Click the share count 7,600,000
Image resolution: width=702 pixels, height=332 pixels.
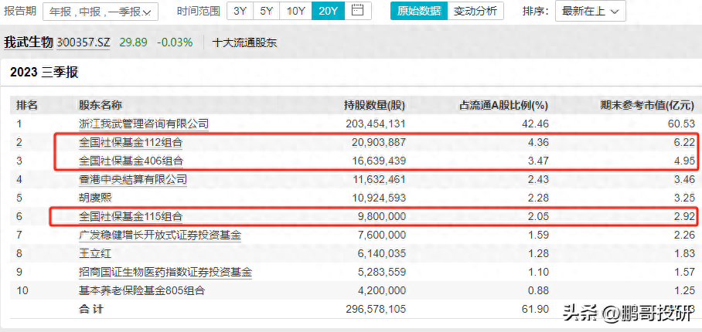382,235
